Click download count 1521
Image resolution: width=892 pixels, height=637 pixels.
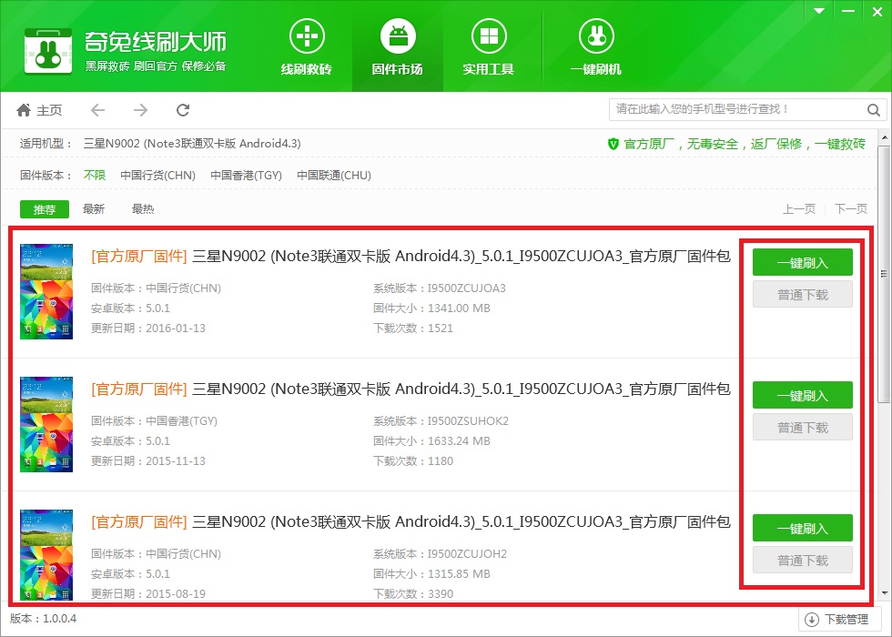[x=441, y=329]
